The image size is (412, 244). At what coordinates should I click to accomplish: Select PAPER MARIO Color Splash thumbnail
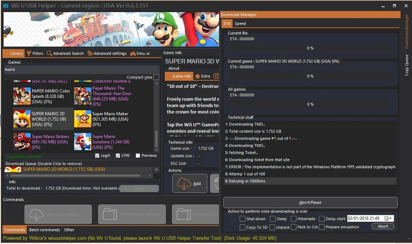tap(22, 96)
